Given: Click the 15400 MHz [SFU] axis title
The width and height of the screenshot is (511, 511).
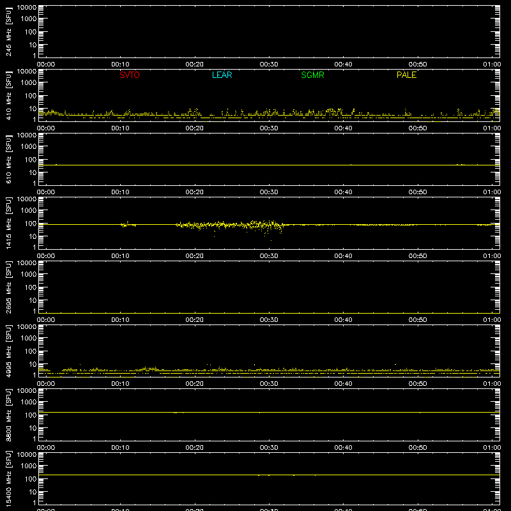Looking at the screenshot, I should [8, 478].
